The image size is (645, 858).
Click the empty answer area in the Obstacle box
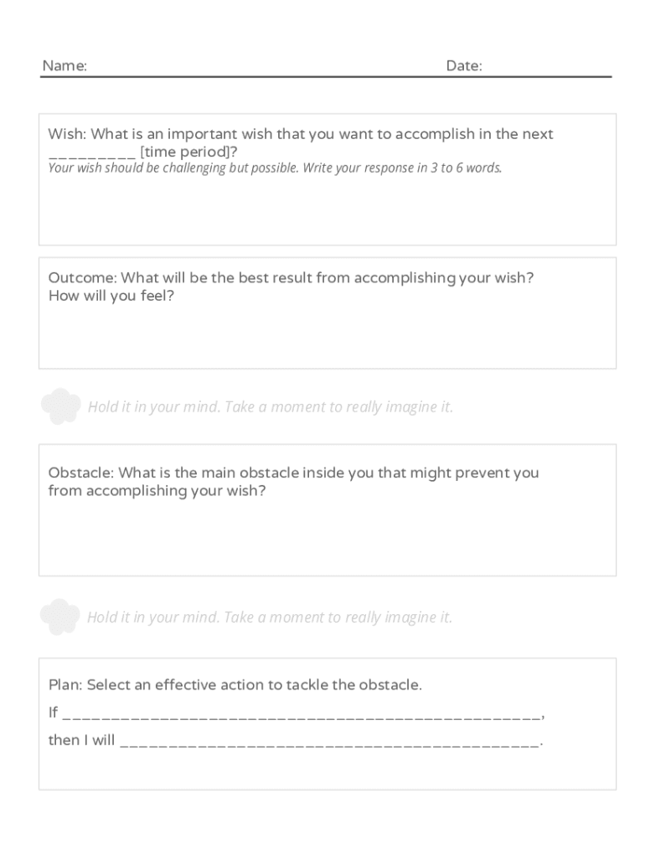(x=327, y=536)
